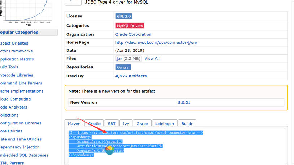This screenshot has width=294, height=165.
Task: Open the Build Tools category
Action: point(9,67)
